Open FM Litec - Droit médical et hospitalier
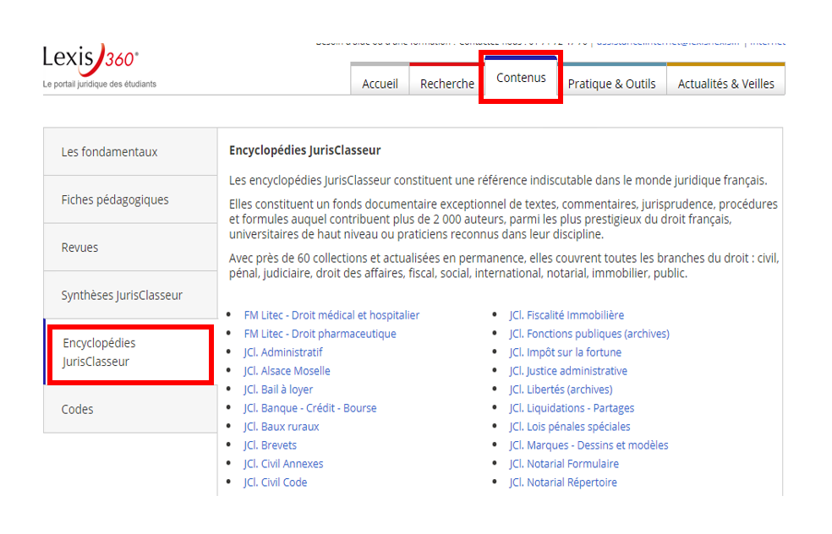Image resolution: width=832 pixels, height=534 pixels. (331, 315)
